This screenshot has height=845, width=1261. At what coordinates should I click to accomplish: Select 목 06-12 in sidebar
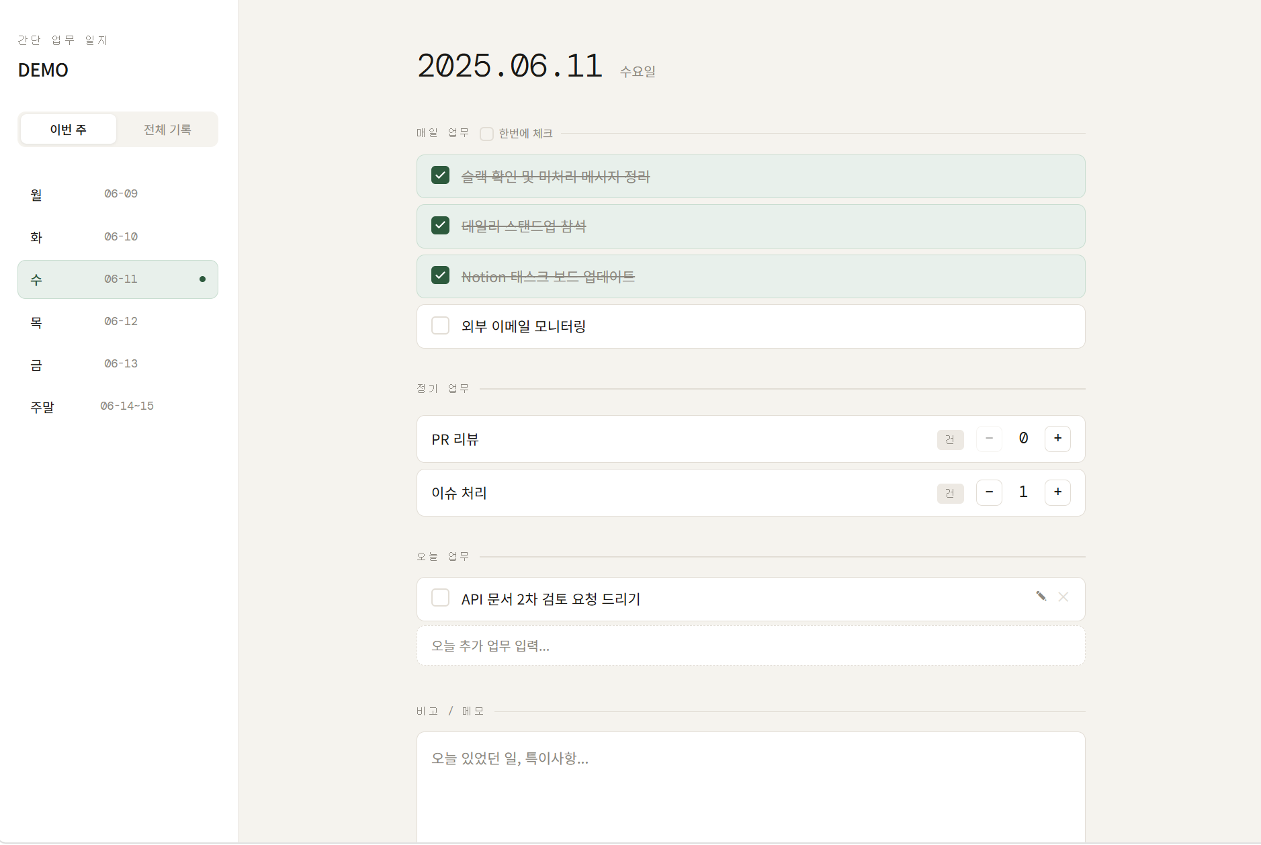118,322
